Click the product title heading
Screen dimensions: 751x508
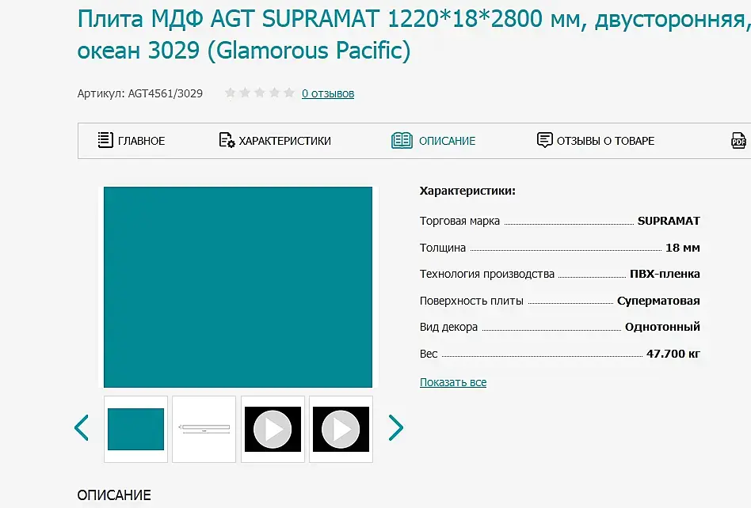[x=414, y=35]
